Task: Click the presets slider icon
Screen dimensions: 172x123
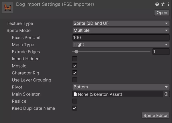Action: point(163,4)
